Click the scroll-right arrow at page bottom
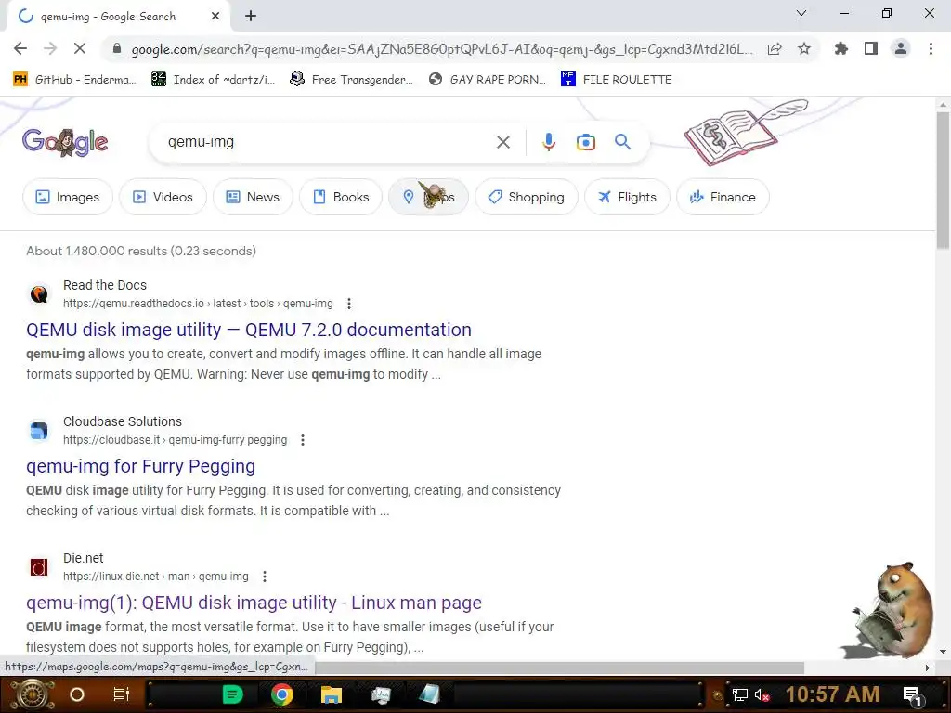 tap(928, 668)
